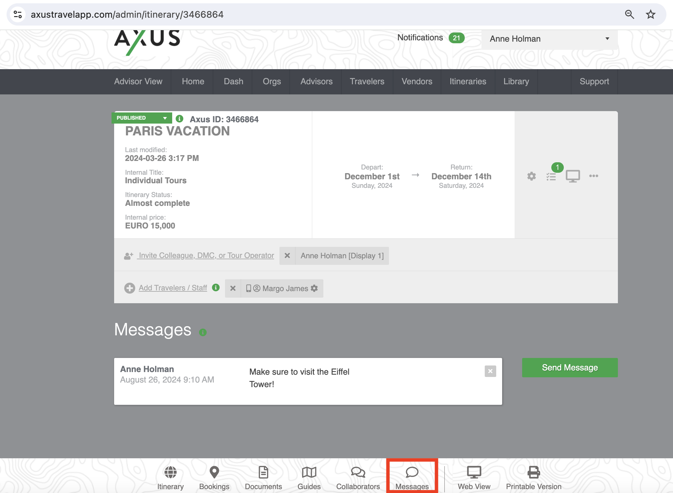The width and height of the screenshot is (673, 493).
Task: Click the December 1st depart date
Action: tap(372, 176)
